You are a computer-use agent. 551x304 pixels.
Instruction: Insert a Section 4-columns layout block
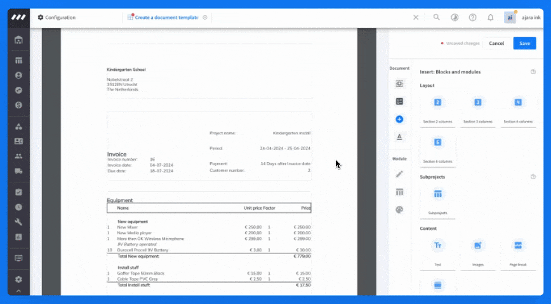coord(518,110)
